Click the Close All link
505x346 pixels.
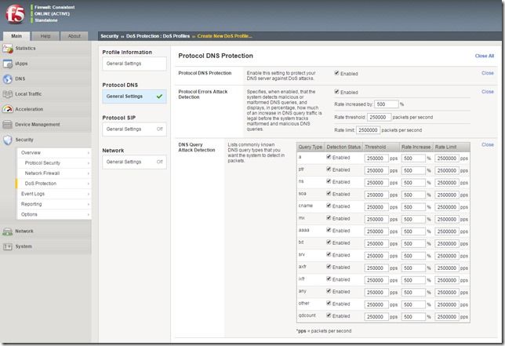click(x=484, y=56)
